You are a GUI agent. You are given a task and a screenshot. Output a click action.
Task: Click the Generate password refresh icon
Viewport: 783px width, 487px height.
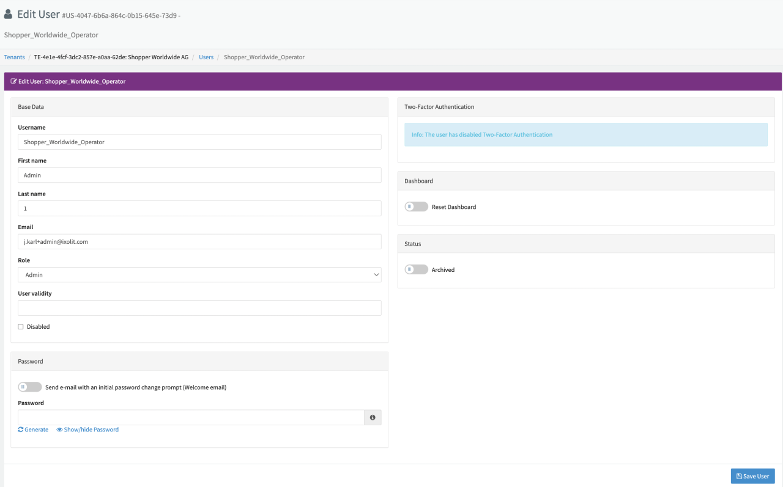(x=21, y=430)
